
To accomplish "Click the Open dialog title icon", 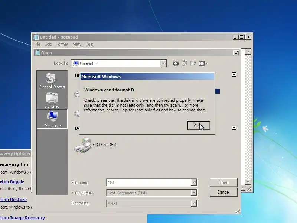I will tap(38, 53).
